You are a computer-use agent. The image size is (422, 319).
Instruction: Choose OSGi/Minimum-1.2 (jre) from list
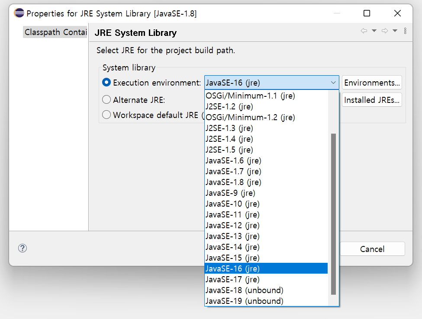[x=266, y=118]
